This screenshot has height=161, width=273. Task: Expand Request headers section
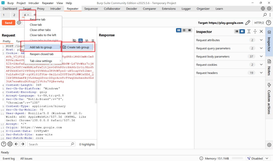click(x=261, y=73)
